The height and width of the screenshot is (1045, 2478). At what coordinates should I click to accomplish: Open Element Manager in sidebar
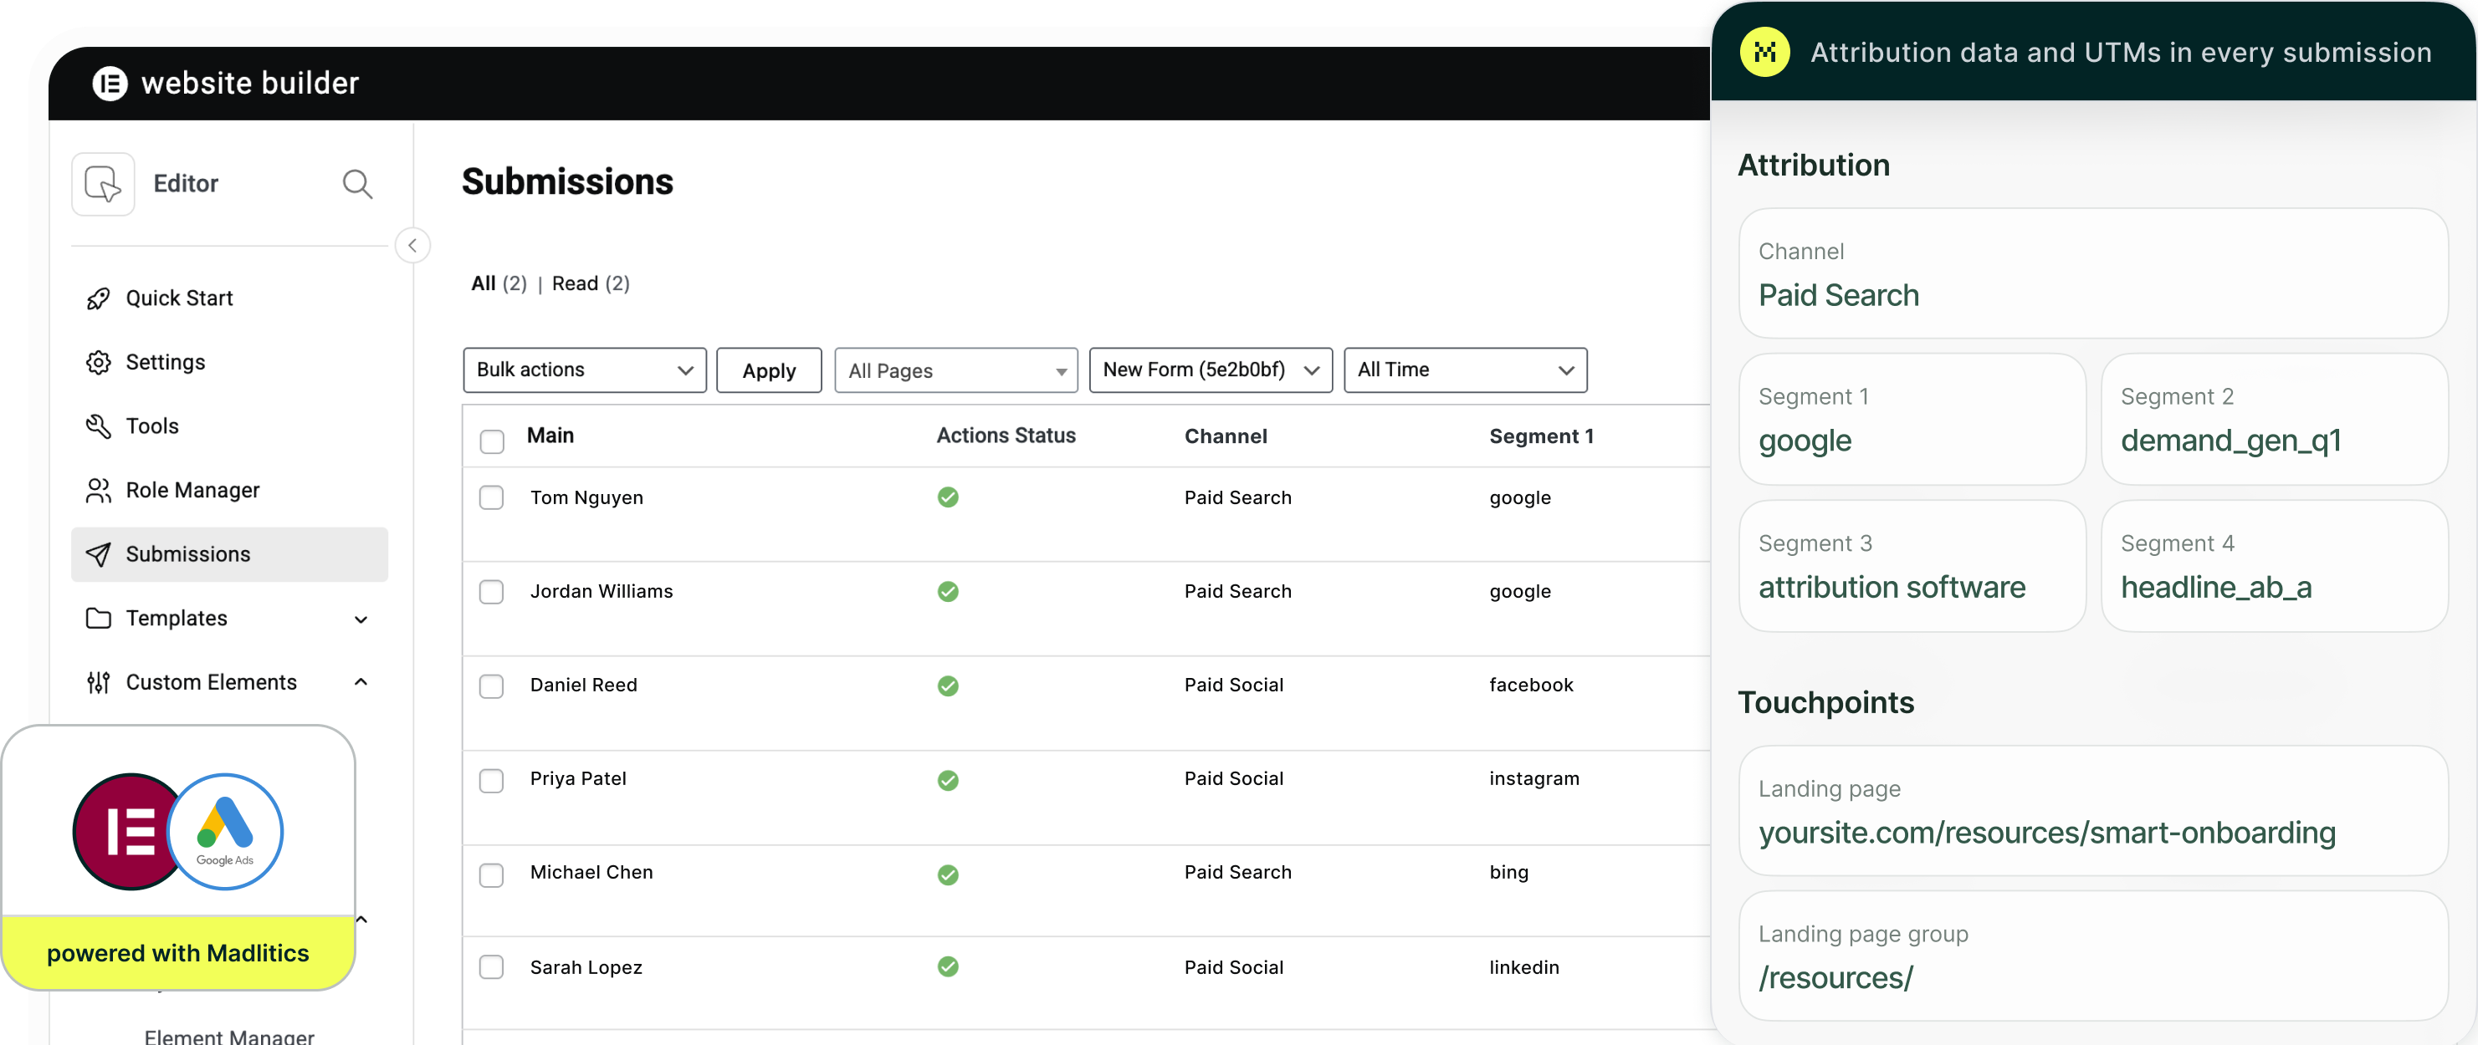coord(229,1037)
